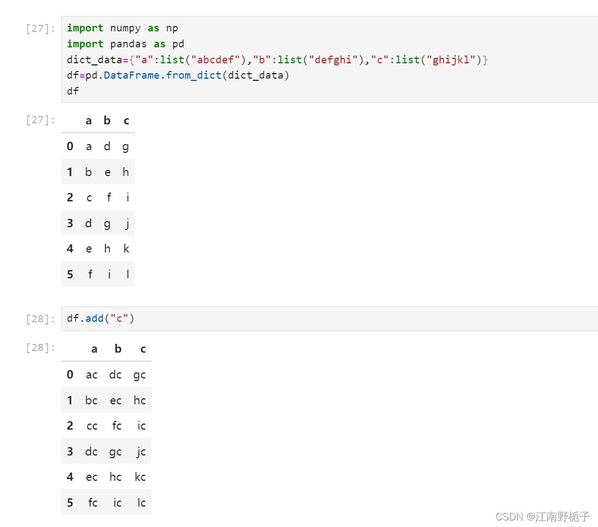Click row index 5 in first output

70,274
